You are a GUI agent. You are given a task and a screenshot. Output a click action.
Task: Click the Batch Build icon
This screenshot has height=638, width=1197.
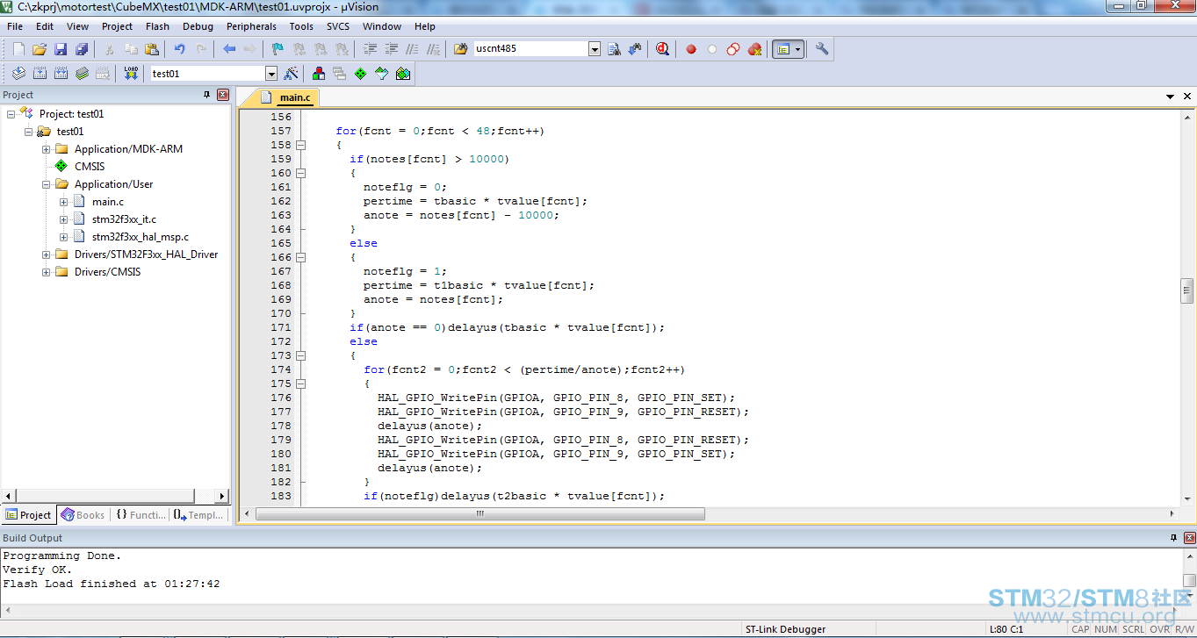82,74
